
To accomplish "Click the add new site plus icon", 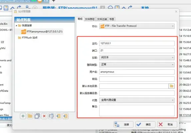I will (23, 116).
